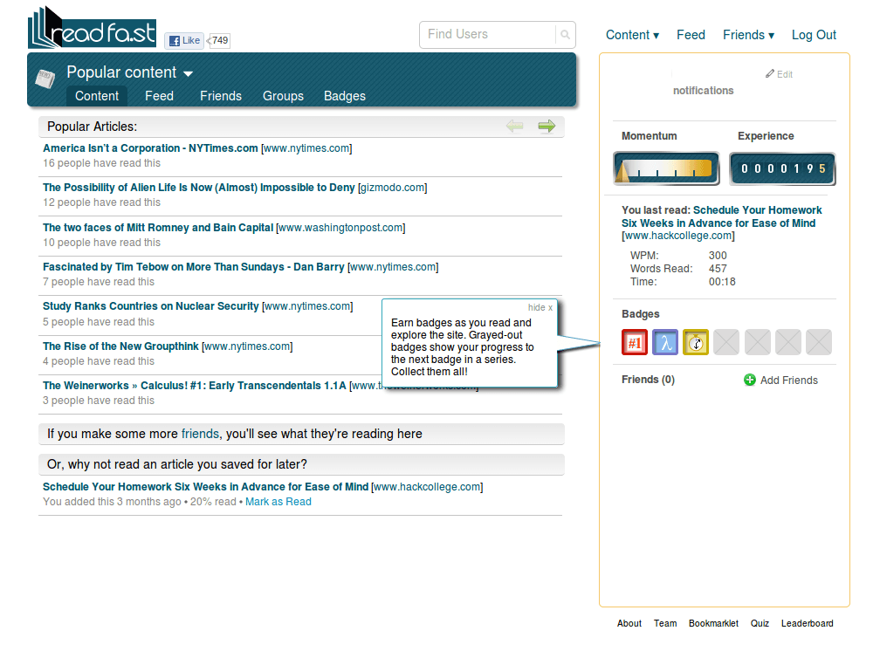
Task: Click the friends link in the suggestion
Action: coord(200,434)
